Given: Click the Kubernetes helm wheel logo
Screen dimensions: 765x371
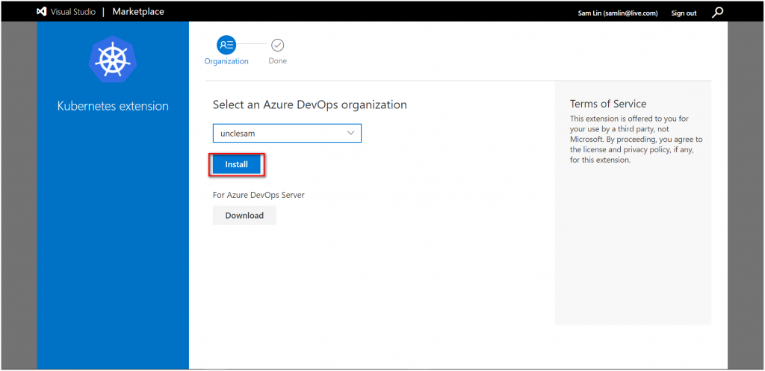Looking at the screenshot, I should [112, 59].
